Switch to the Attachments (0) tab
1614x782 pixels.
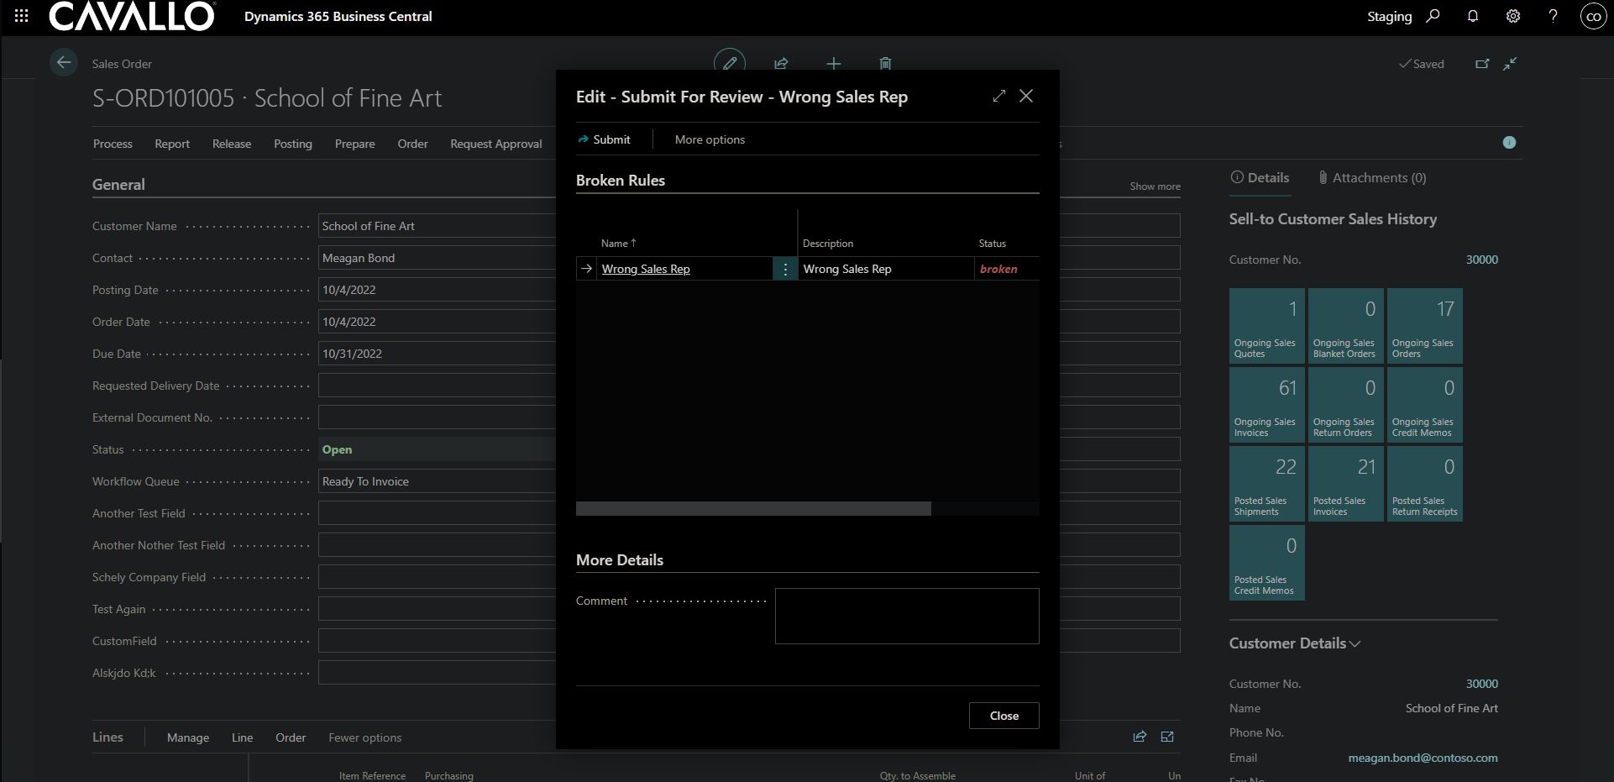[x=1371, y=177]
